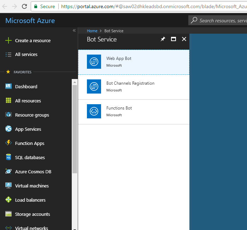Open Azure Cosmos DB from sidebar
This screenshot has height=230, width=247.
33,172
